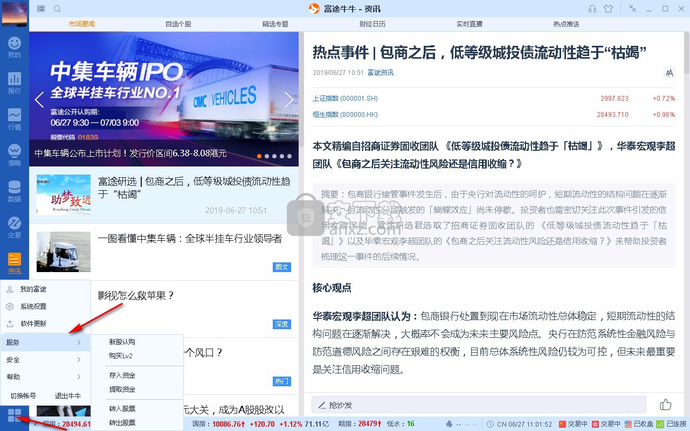Click the 抢沙发 comment input field
This screenshot has height=431, width=690.
(479, 405)
